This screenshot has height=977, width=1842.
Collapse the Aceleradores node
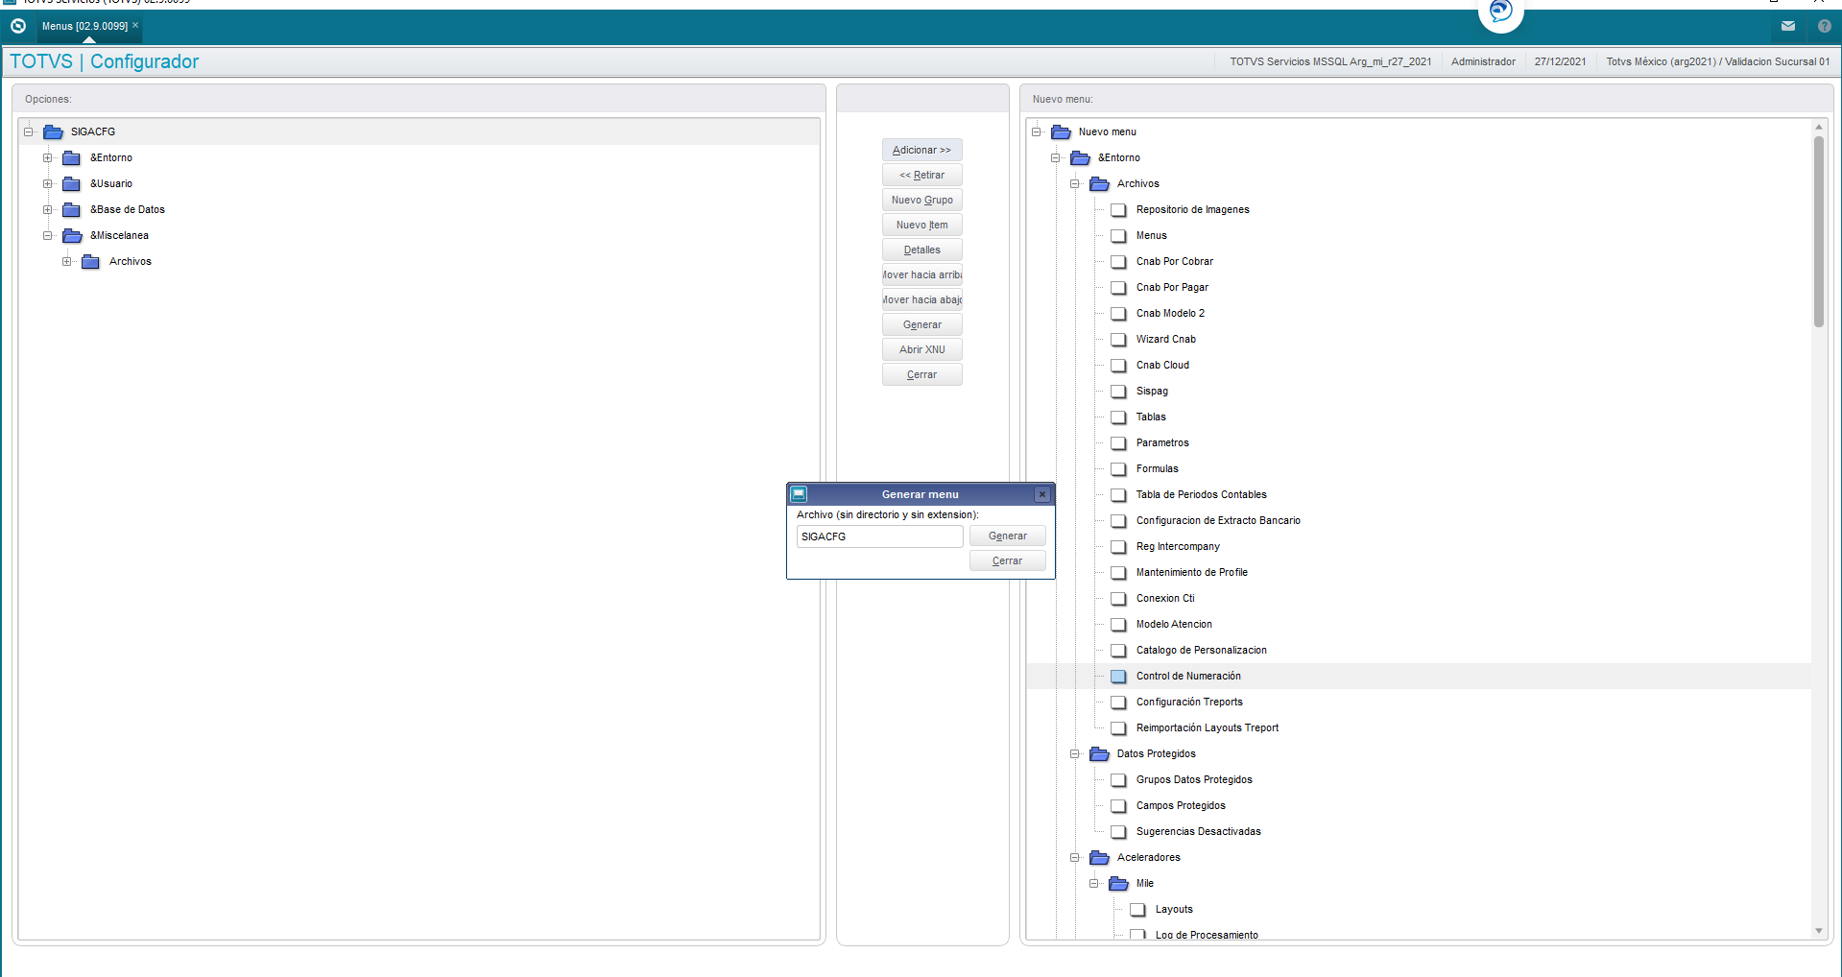pos(1075,857)
